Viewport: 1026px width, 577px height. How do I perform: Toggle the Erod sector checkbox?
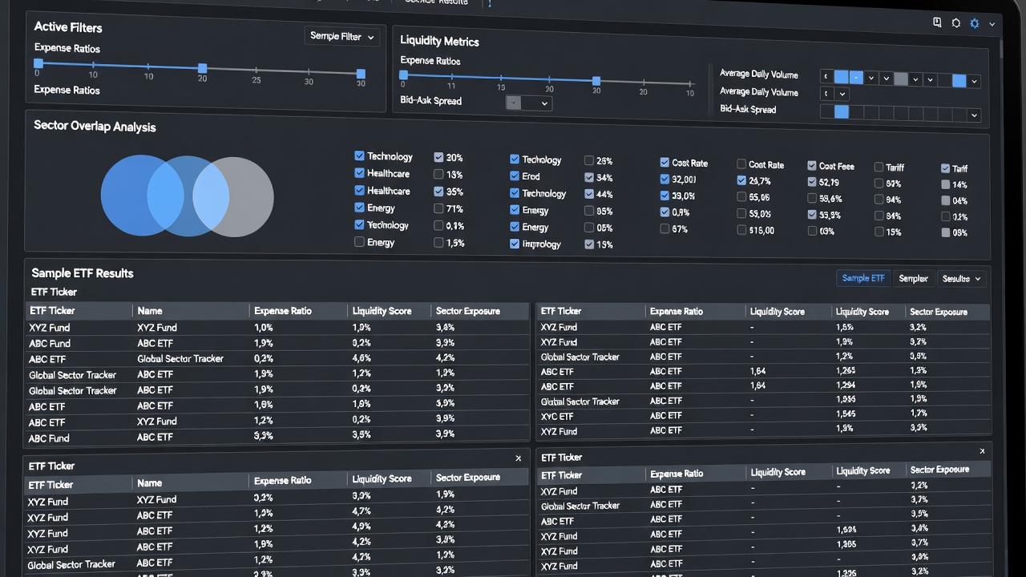coord(515,176)
